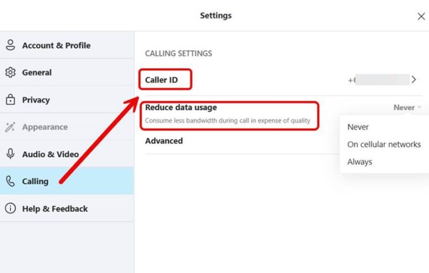The width and height of the screenshot is (429, 273).
Task: Click the Calling phone handset icon
Action: tap(10, 181)
